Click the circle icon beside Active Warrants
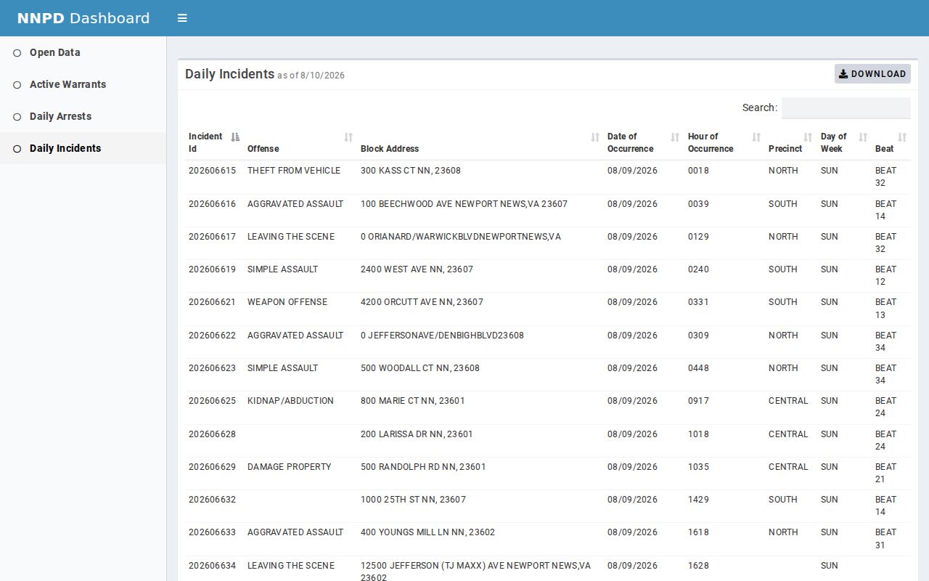Screen dimensions: 929x581 [17, 85]
